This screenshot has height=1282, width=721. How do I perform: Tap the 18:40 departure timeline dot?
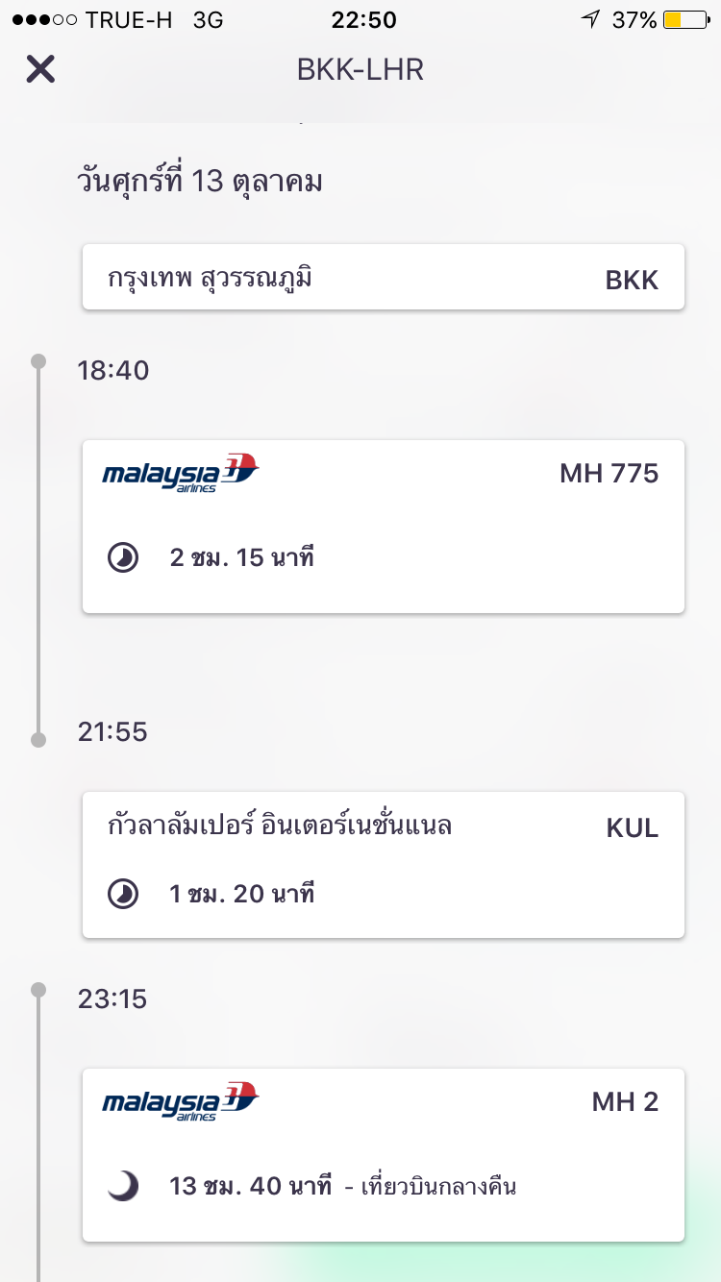click(x=38, y=361)
